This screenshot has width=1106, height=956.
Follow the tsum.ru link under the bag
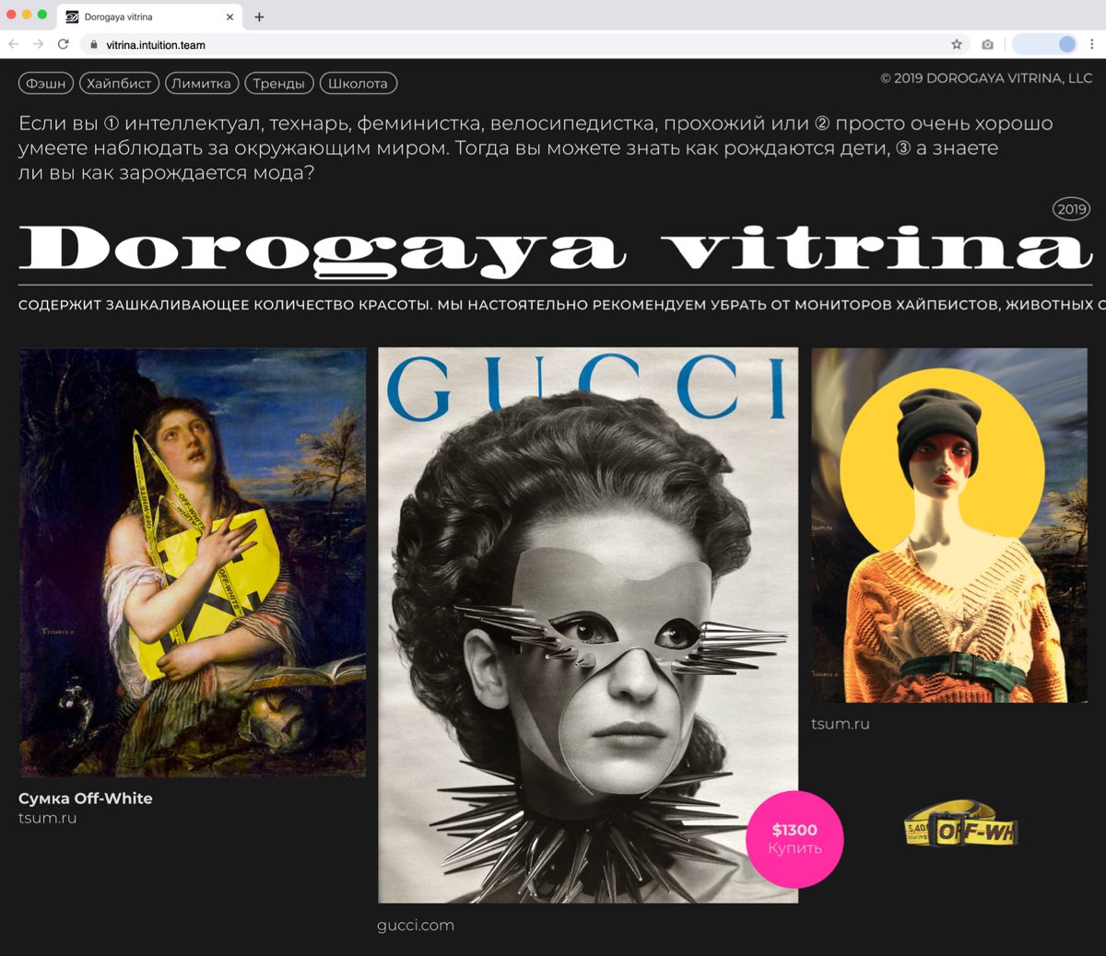point(48,818)
